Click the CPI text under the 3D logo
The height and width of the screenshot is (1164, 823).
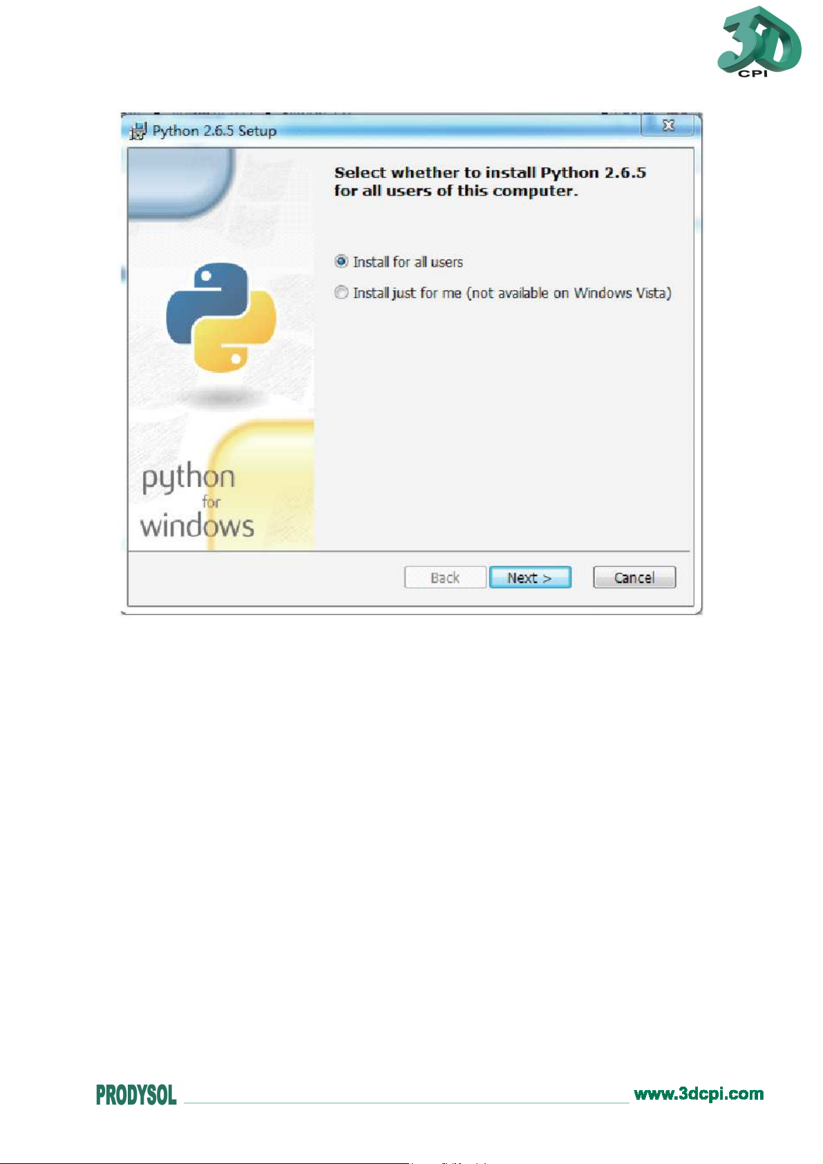coord(753,73)
